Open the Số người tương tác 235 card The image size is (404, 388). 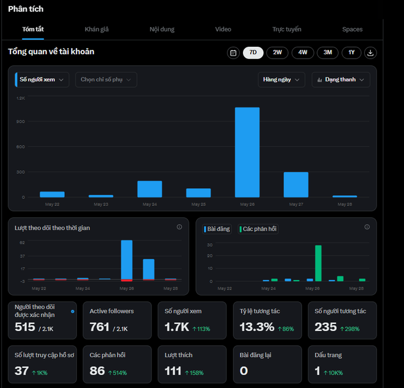[x=342, y=320]
